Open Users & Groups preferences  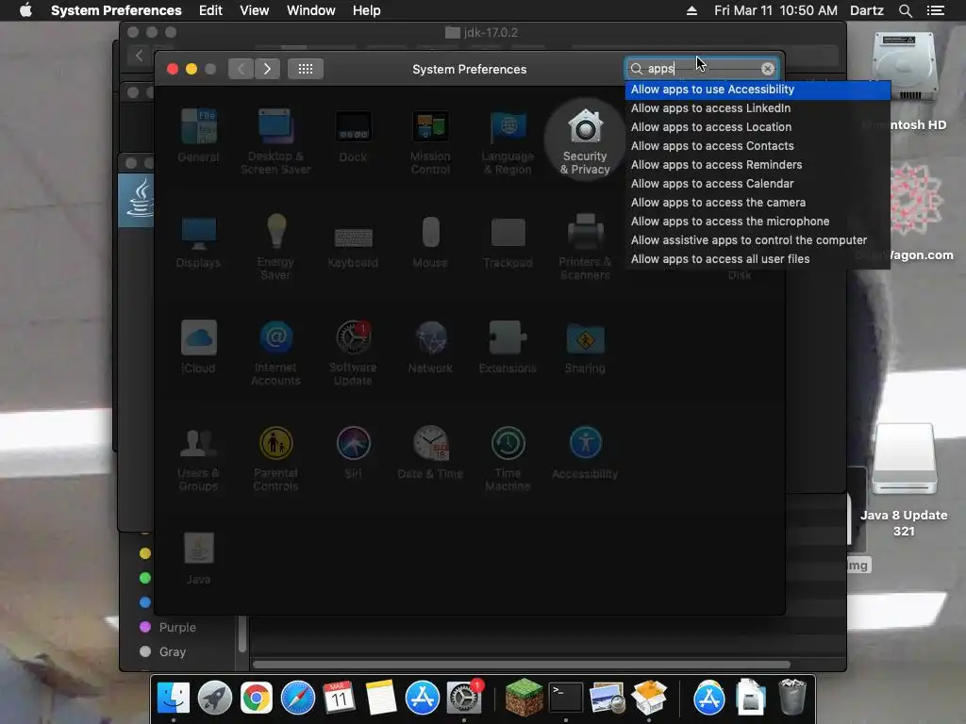(198, 459)
